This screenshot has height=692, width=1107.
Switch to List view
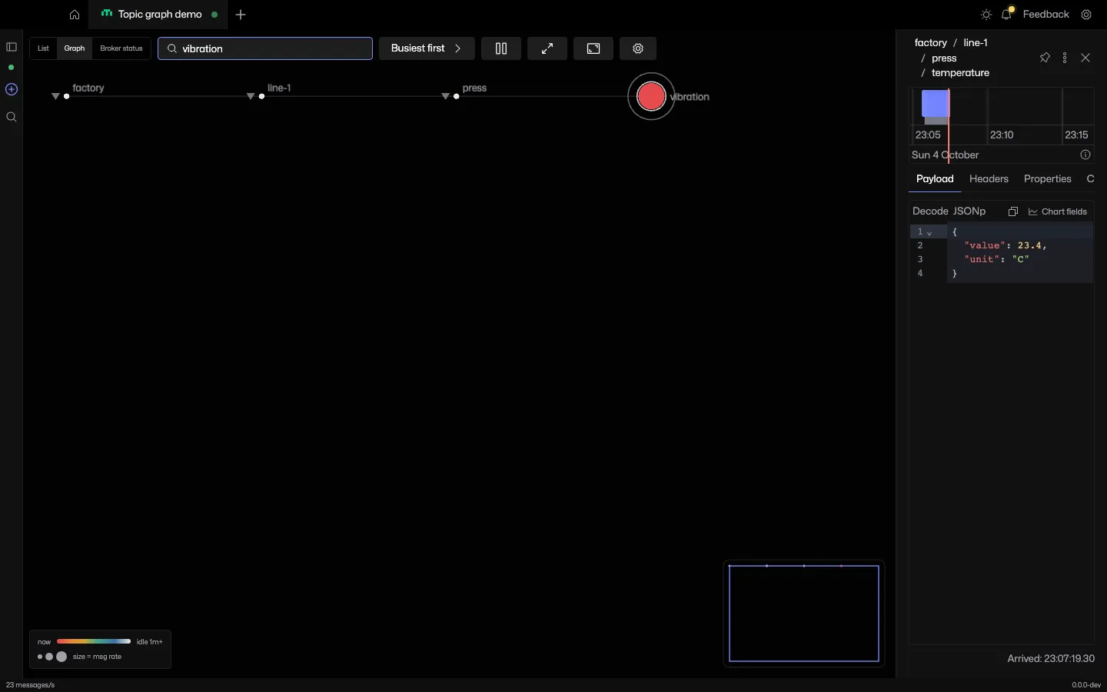[43, 48]
